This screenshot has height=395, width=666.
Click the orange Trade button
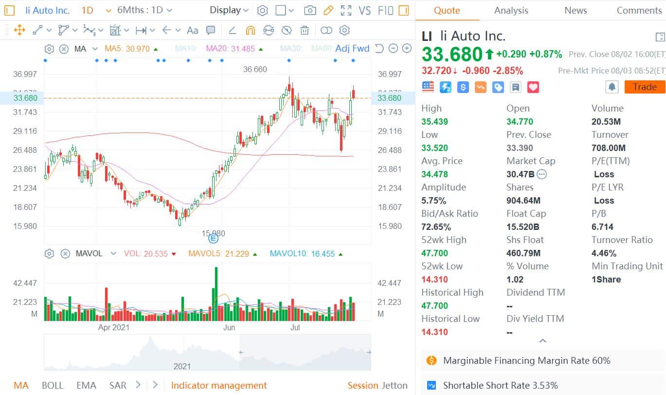[644, 87]
